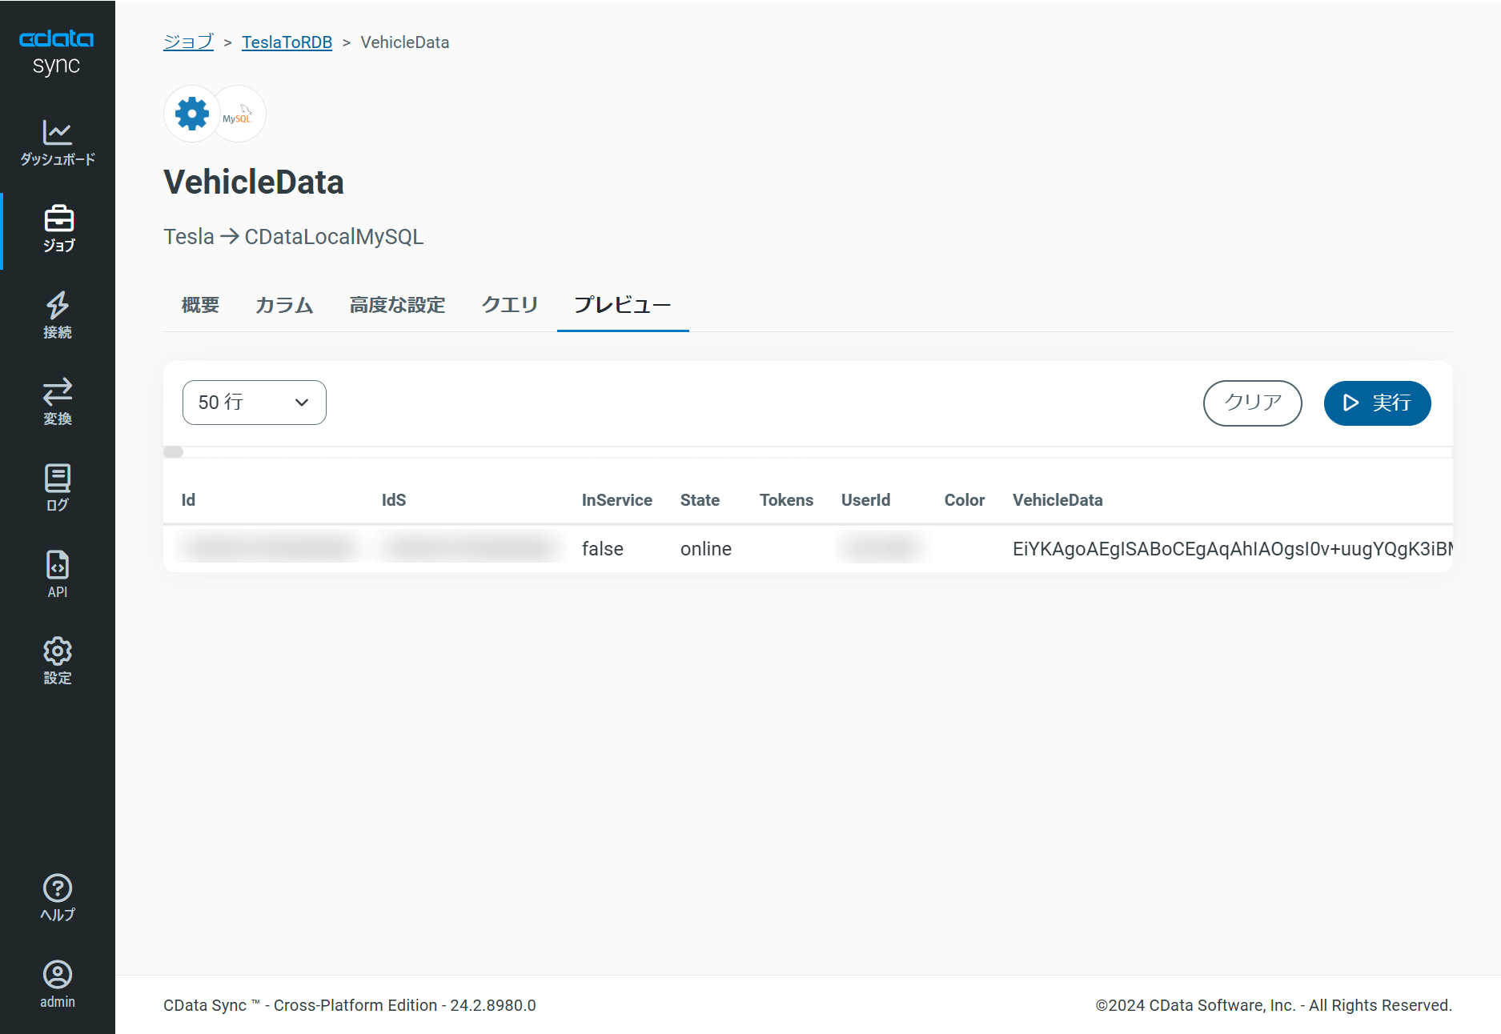The height and width of the screenshot is (1034, 1501).
Task: Expand the 50 行 row count dropdown
Action: (x=254, y=403)
